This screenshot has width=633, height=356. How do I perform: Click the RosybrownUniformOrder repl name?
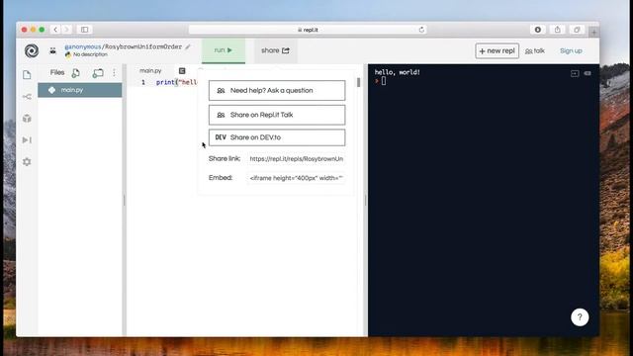[143, 46]
